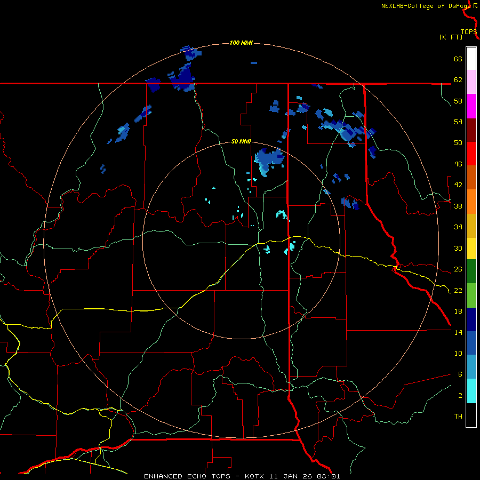Image resolution: width=480 pixels, height=480 pixels.
Task: Click the bright orange legend swatch
Action: coord(471,202)
